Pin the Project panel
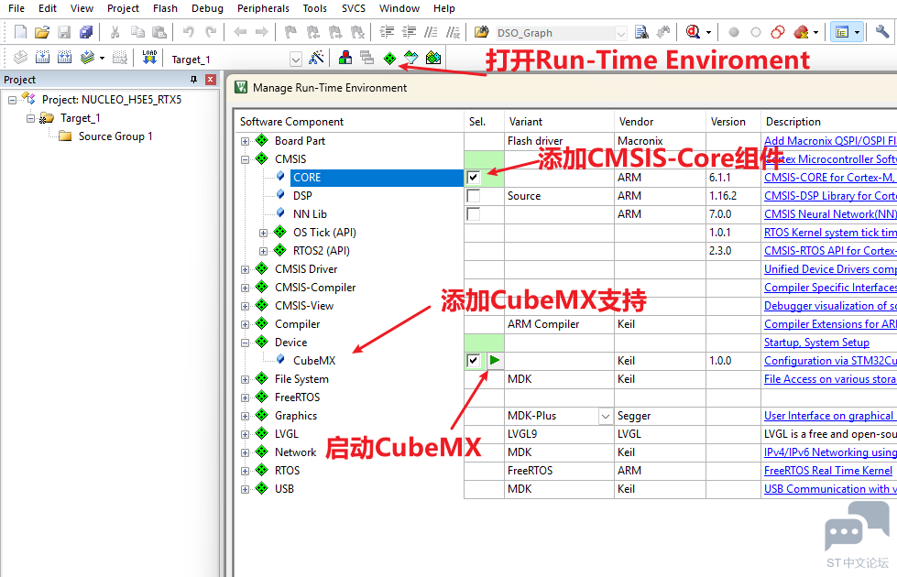 pos(193,80)
